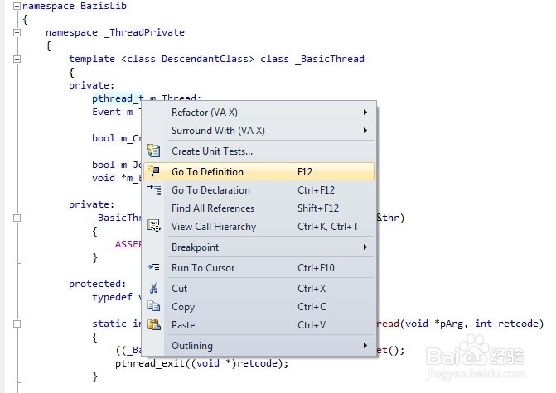Collapse the namespace BazisLib block

pyautogui.click(x=17, y=7)
